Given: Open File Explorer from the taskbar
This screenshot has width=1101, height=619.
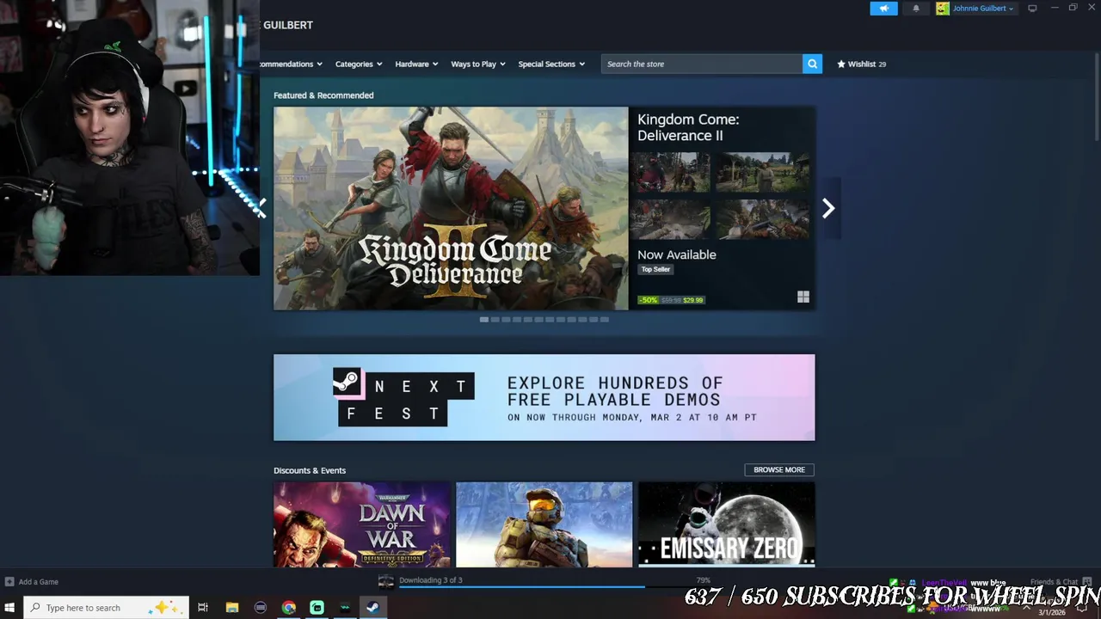Looking at the screenshot, I should (232, 608).
